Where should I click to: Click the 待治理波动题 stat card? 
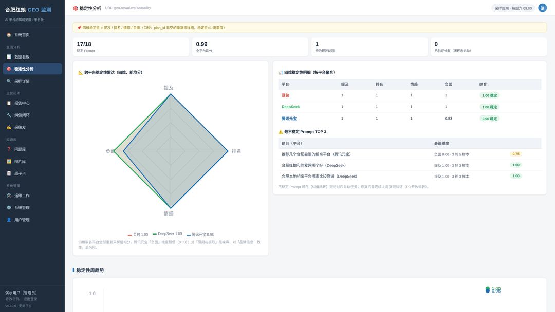pos(369,47)
